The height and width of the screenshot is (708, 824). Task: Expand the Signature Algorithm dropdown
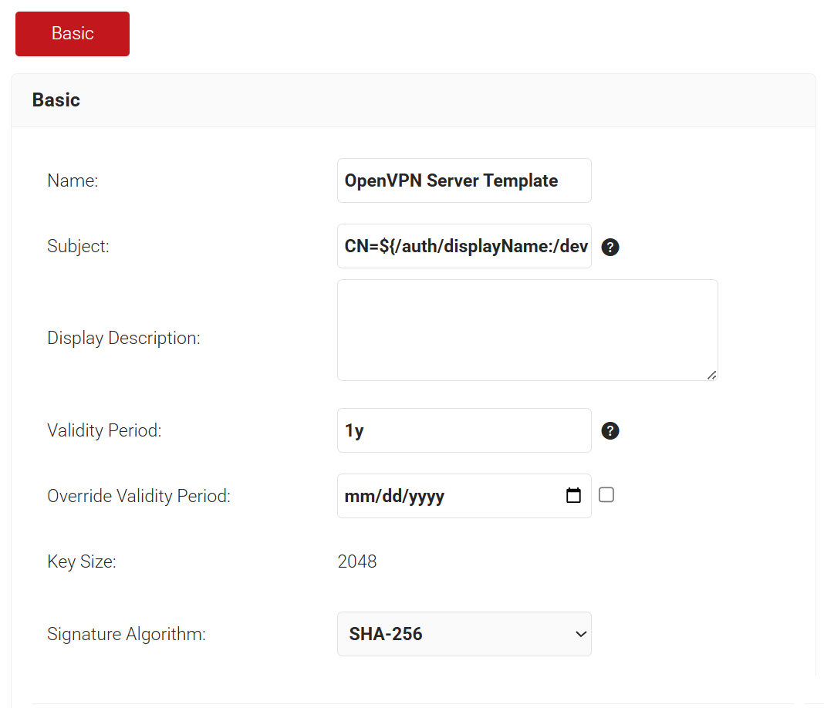pos(464,634)
